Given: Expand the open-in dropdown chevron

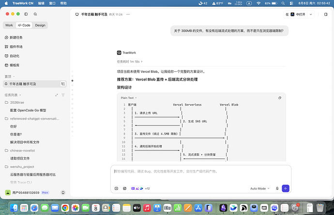Looking at the screenshot, I should point(311,14).
